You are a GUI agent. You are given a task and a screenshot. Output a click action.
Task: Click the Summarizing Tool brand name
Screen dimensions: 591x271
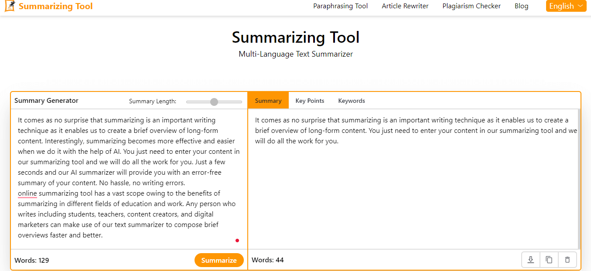click(x=56, y=6)
